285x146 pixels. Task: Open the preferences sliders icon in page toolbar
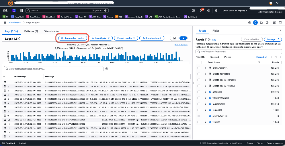point(274,23)
